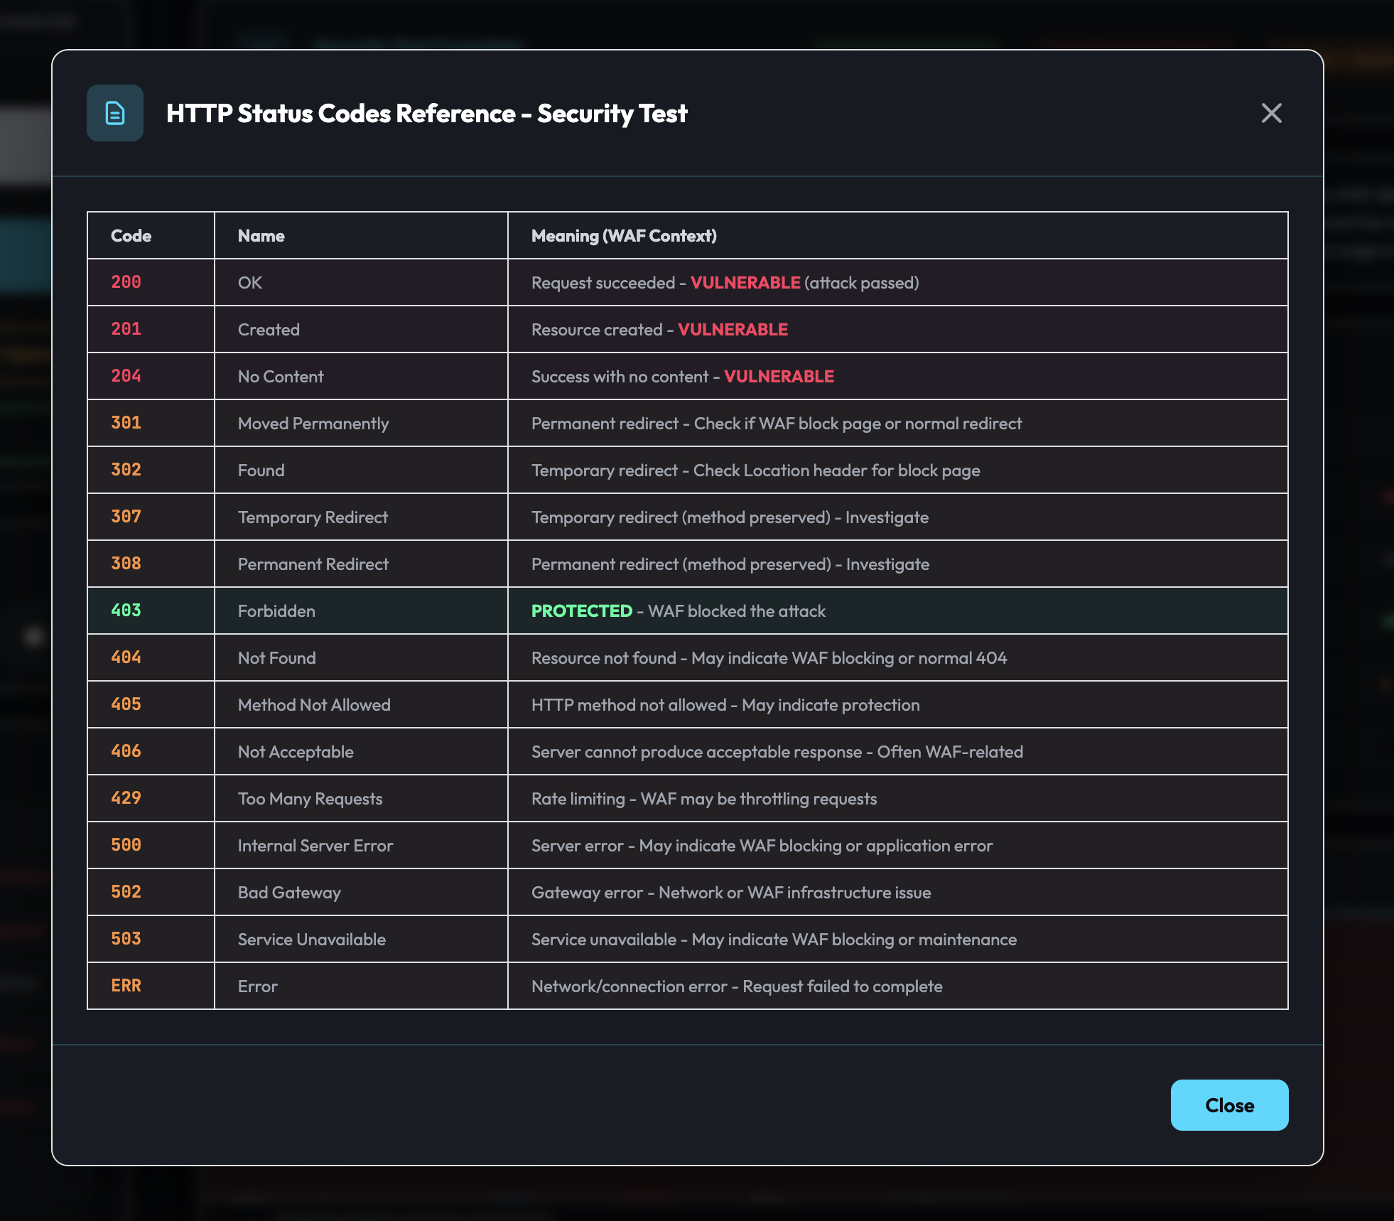Click the Name column header
1394x1221 pixels.
261,236
